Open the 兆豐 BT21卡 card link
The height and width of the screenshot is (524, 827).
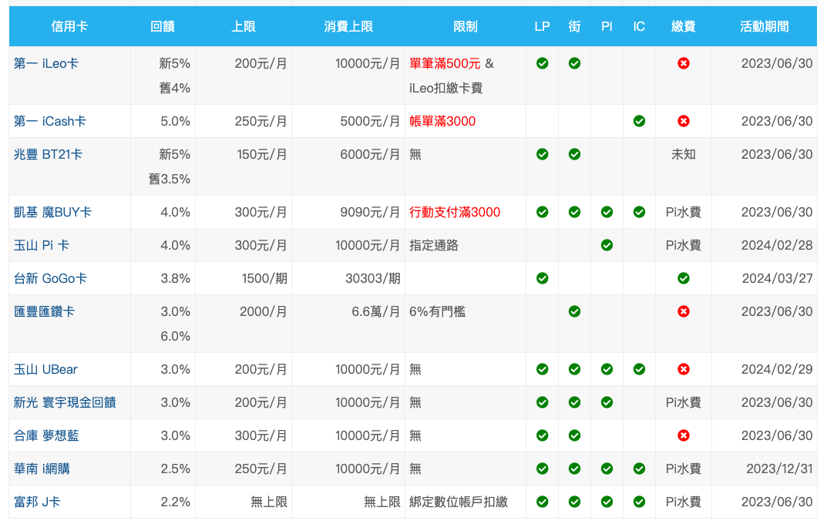pos(48,154)
